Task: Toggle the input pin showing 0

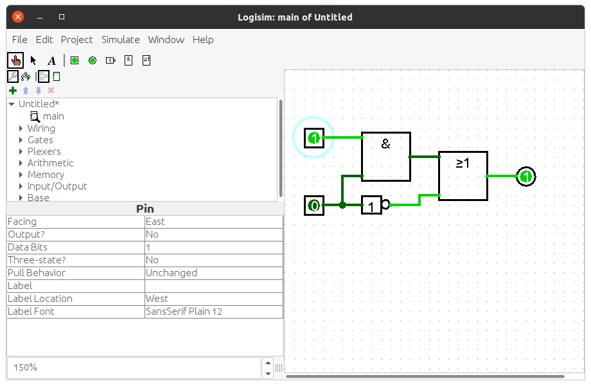Action: click(x=314, y=206)
